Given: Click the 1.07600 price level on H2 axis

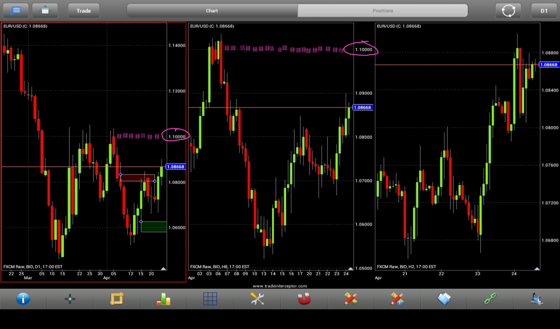Looking at the screenshot, I should [x=550, y=165].
